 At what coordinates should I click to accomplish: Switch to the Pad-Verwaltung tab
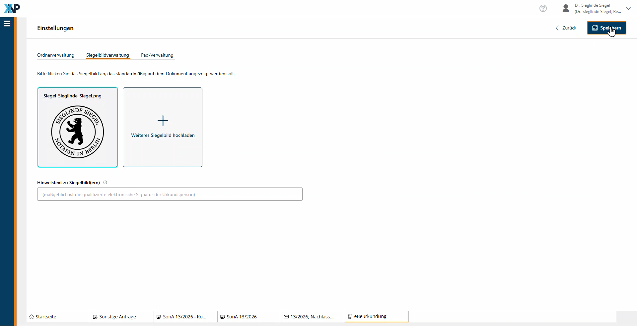tap(157, 55)
